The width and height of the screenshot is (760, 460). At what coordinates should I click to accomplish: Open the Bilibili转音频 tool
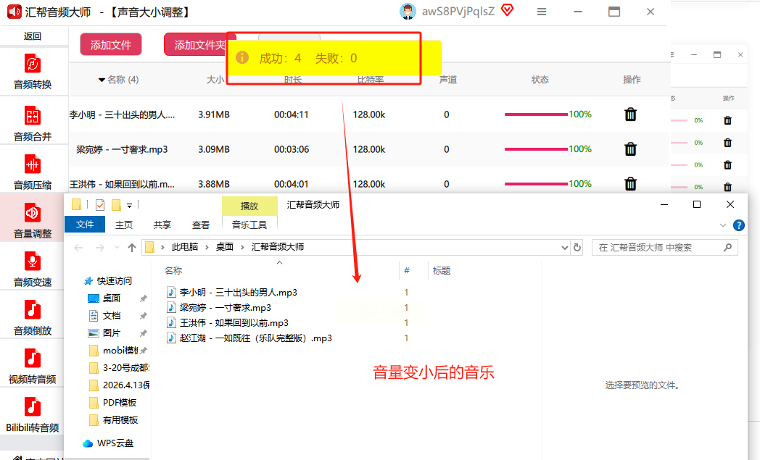(x=33, y=414)
